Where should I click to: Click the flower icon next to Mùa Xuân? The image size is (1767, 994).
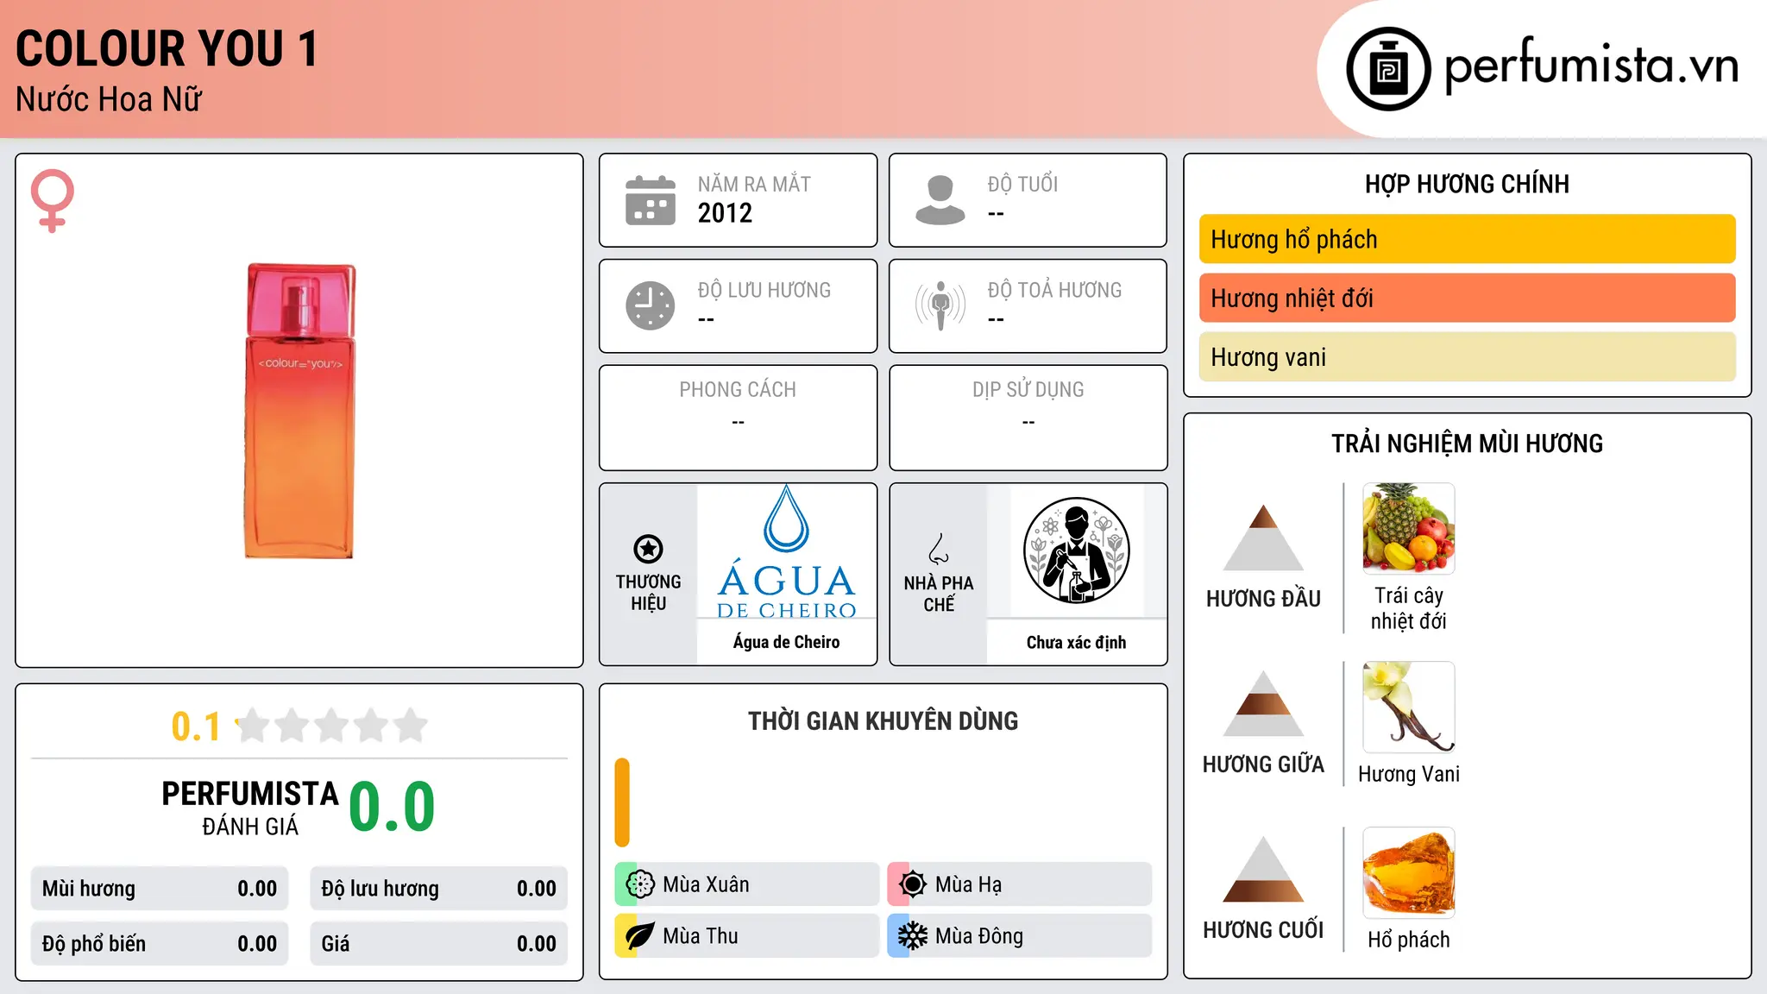(640, 884)
